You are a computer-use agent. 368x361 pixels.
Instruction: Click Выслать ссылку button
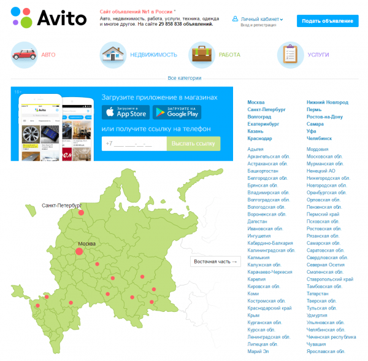(x=193, y=144)
